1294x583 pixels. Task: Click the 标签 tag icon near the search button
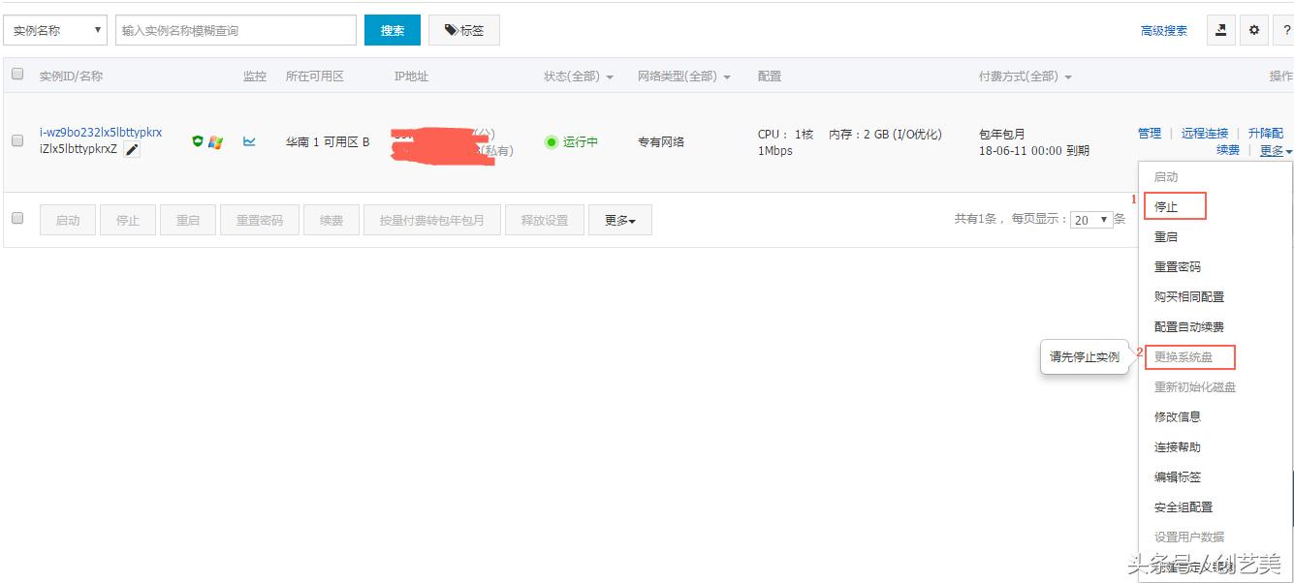463,30
